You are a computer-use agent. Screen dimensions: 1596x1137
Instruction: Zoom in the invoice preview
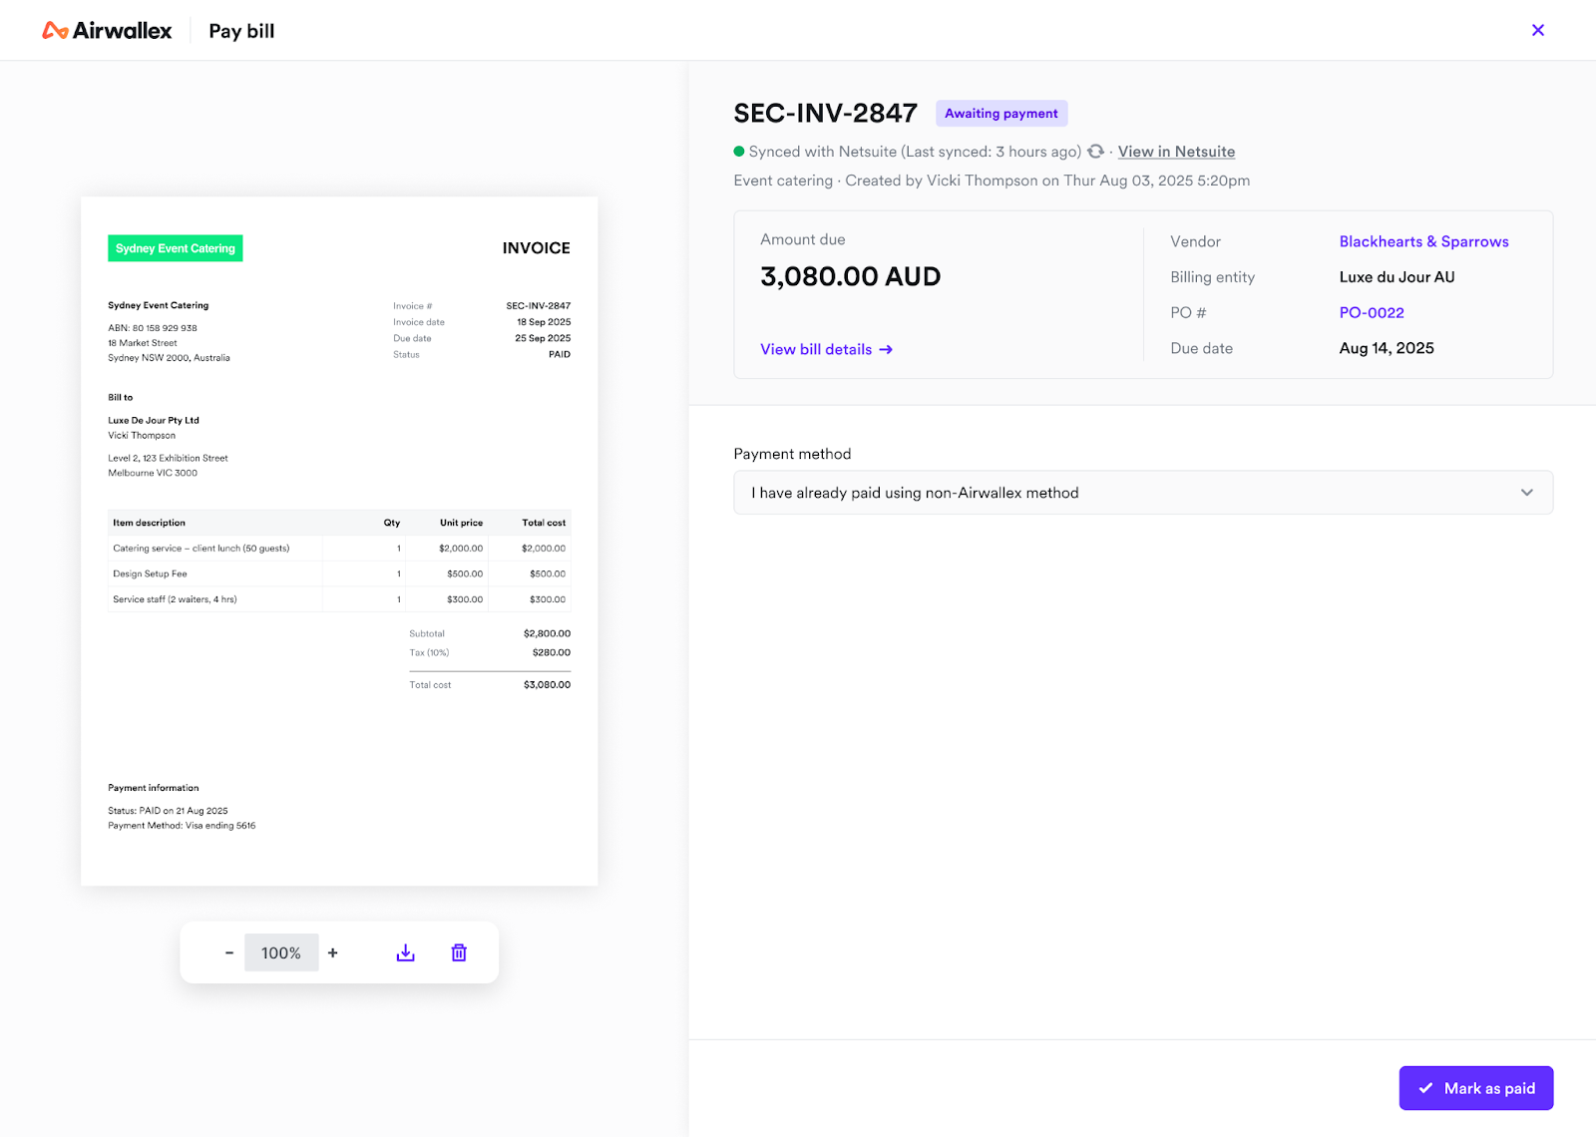pos(333,952)
